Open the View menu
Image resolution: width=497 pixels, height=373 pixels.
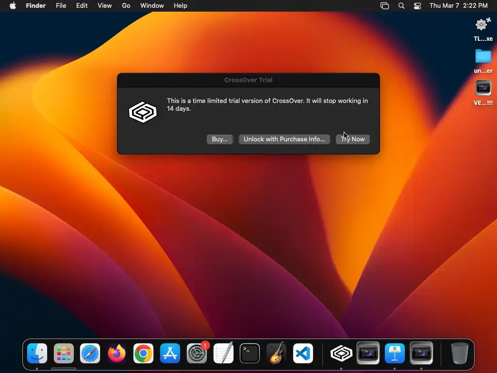[x=105, y=6]
